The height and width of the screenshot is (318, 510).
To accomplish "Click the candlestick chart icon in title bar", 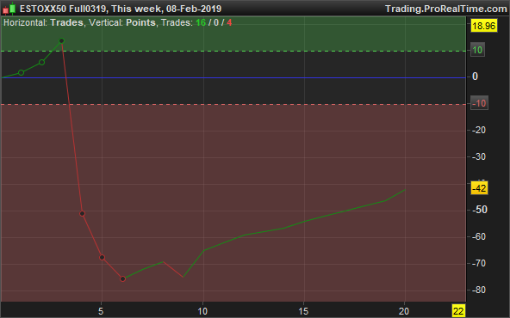I will click(x=9, y=9).
